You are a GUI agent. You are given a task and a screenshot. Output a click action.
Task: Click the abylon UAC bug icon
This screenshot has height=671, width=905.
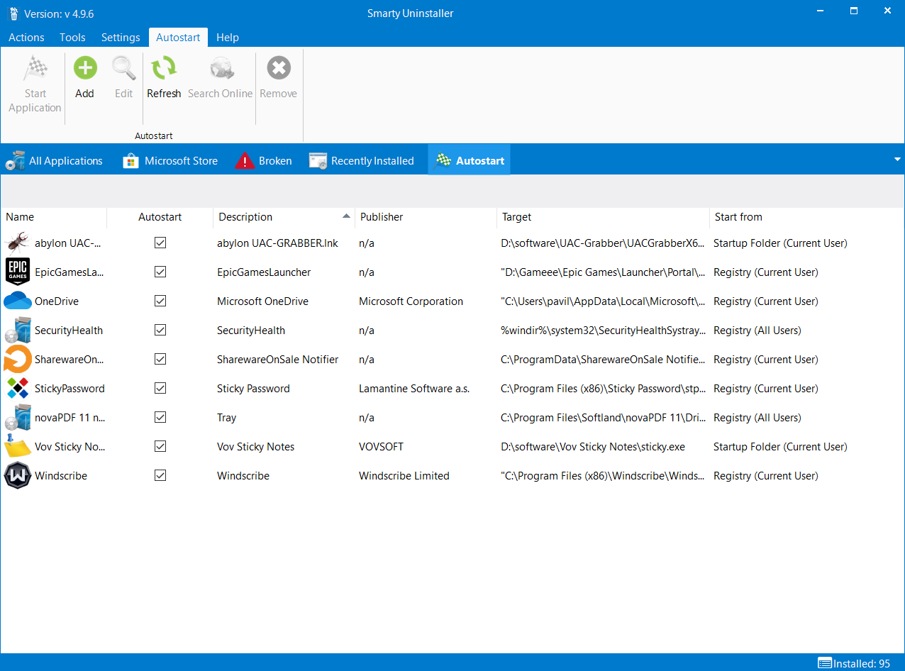pos(17,243)
